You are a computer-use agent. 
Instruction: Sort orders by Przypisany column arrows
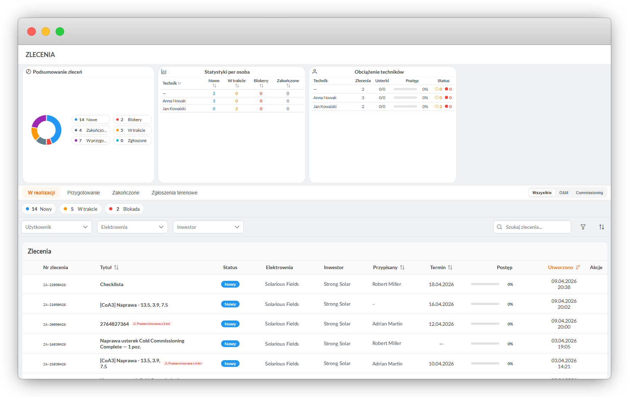click(402, 267)
